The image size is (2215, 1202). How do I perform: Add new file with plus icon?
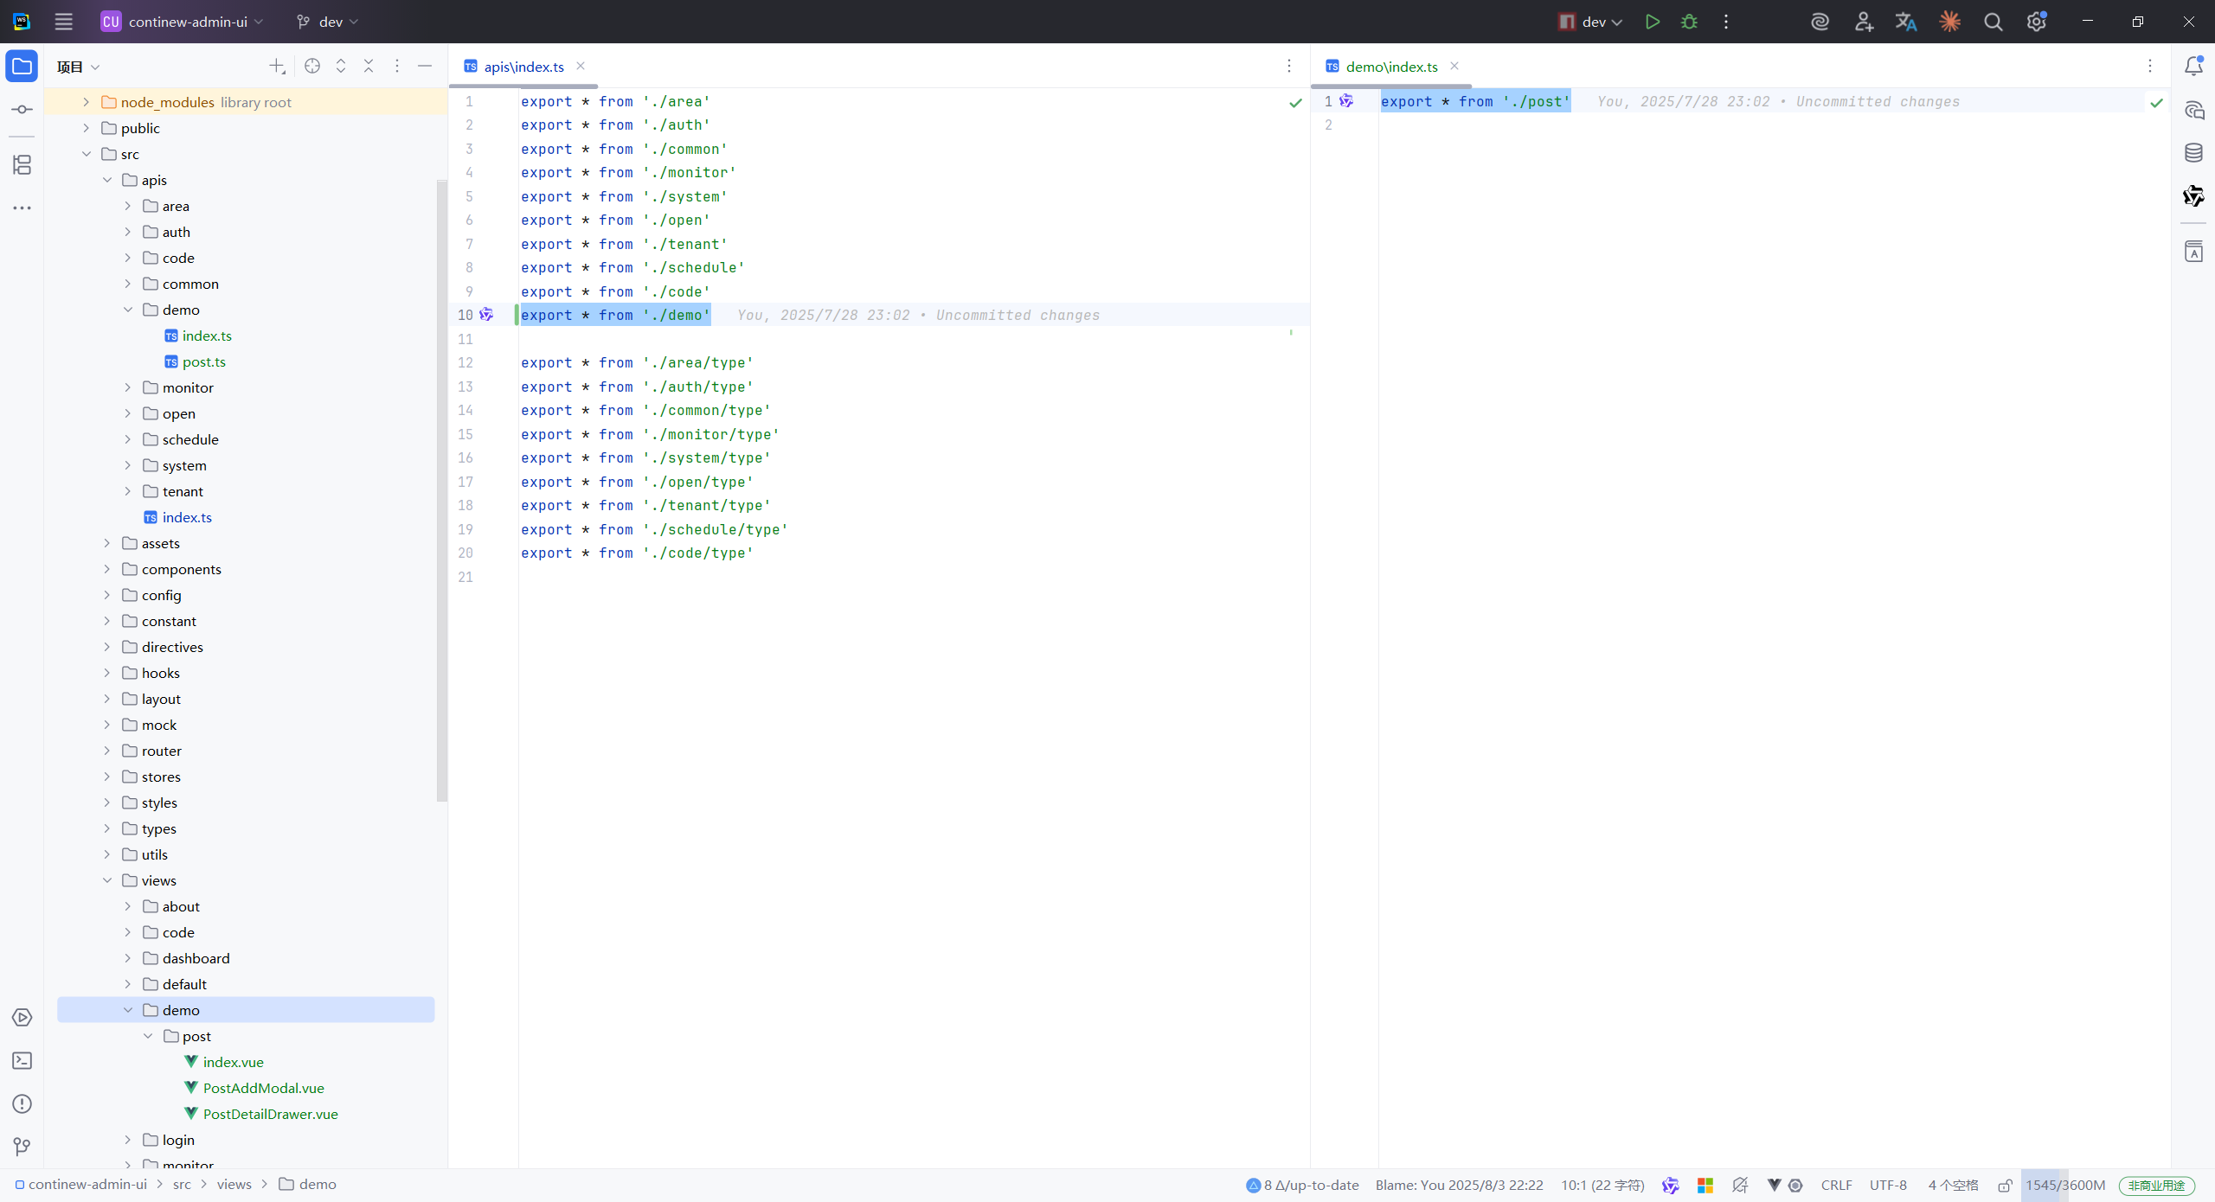[x=277, y=67]
